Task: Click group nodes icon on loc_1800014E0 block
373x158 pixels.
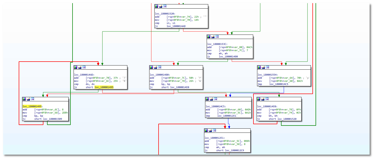Action: point(267,99)
